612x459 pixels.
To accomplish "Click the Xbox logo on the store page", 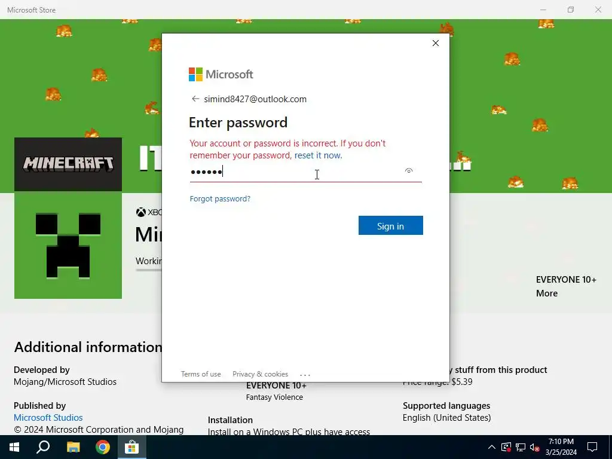I will (x=140, y=212).
